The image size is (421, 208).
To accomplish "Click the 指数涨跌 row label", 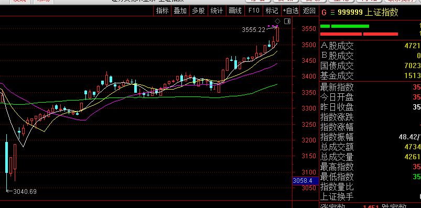I will pos(337,117).
